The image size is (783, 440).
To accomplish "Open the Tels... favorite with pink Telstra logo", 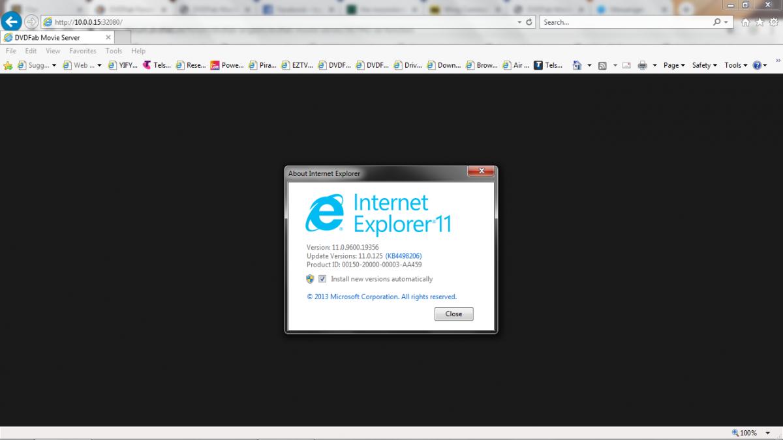I will point(157,65).
